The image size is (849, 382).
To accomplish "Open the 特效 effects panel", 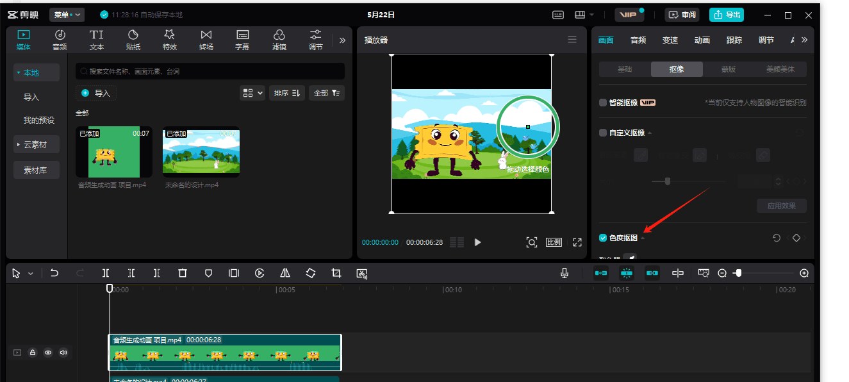I will [x=170, y=40].
